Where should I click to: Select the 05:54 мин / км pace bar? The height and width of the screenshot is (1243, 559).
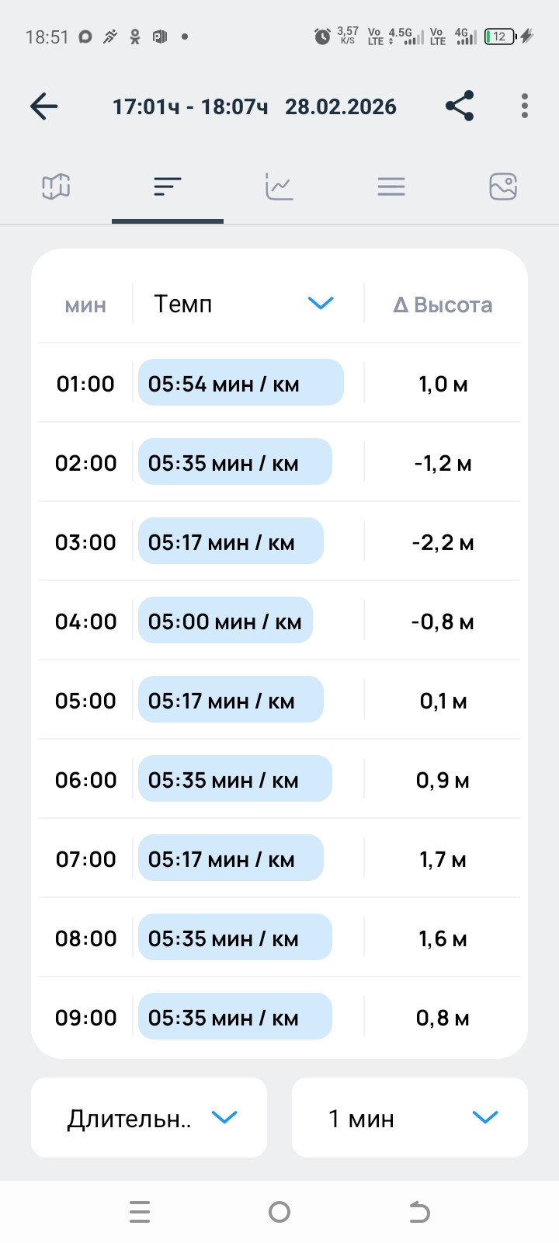click(x=241, y=382)
